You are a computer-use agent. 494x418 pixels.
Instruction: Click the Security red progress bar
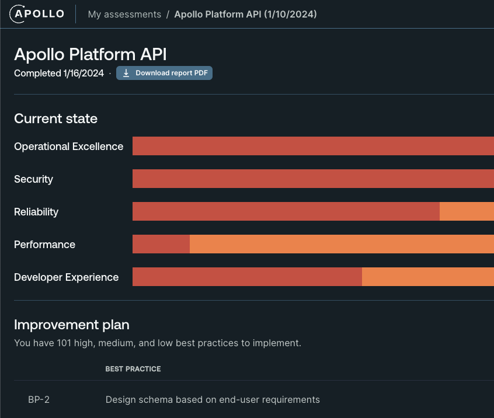pyautogui.click(x=313, y=179)
